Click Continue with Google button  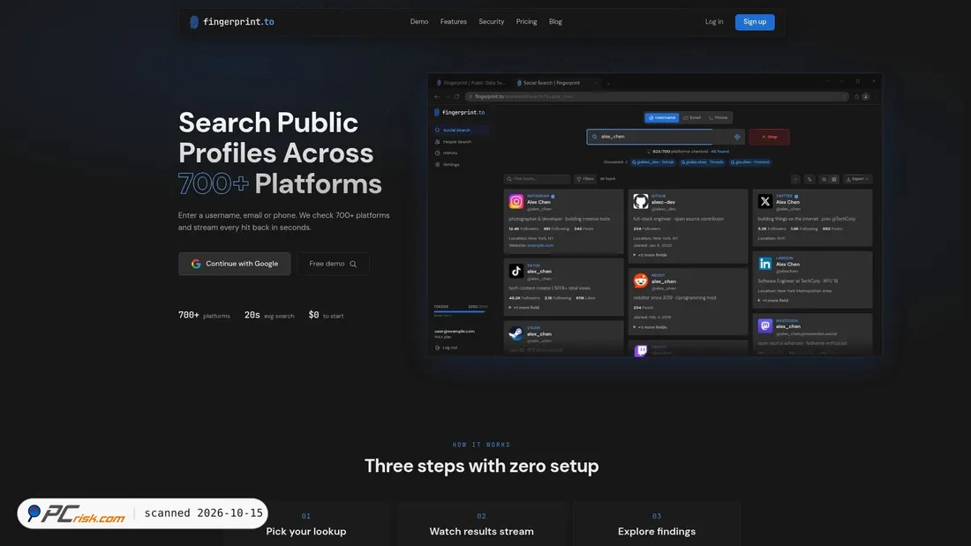tap(234, 264)
